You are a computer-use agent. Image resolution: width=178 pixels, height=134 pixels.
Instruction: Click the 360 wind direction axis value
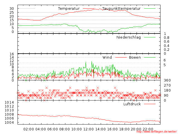167,80
